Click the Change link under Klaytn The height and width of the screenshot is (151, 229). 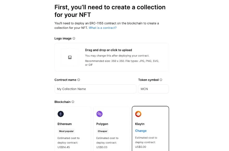click(x=141, y=131)
